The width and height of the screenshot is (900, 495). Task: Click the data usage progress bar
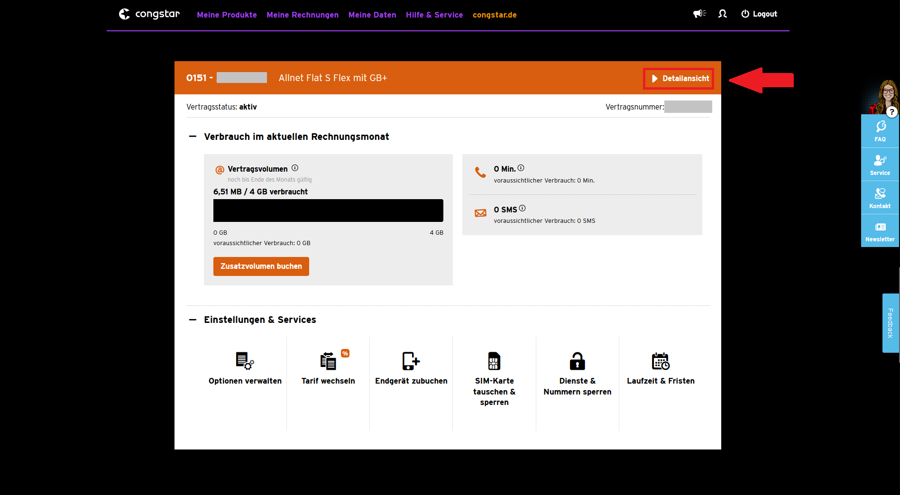[x=328, y=211]
